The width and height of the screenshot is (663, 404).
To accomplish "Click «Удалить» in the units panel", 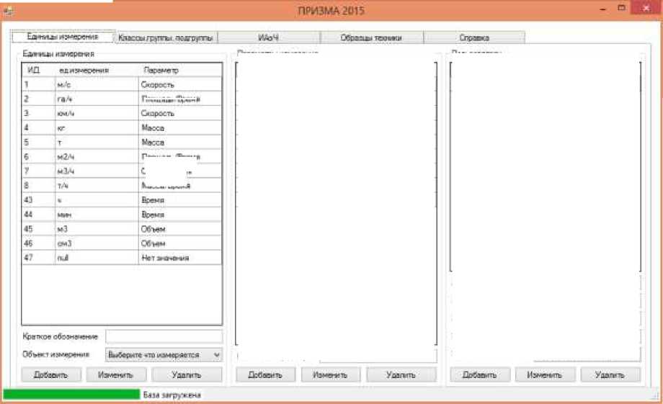I will pos(187,375).
